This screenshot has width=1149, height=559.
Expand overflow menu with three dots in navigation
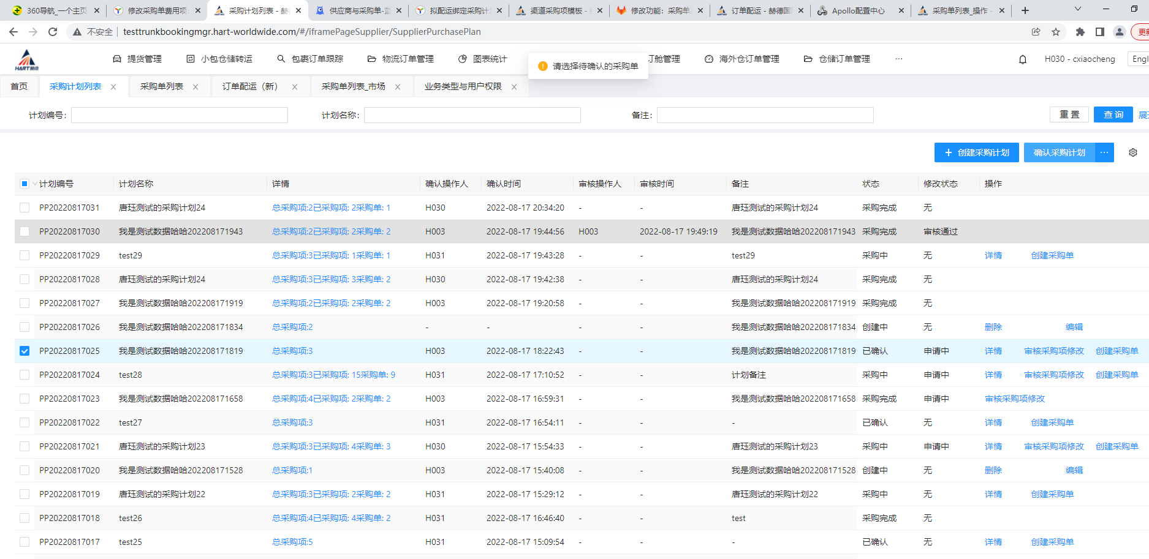point(898,59)
